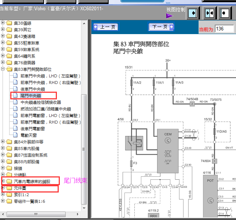
Task: Expand the 集43變速箱 folder
Action: click(x=3, y=36)
